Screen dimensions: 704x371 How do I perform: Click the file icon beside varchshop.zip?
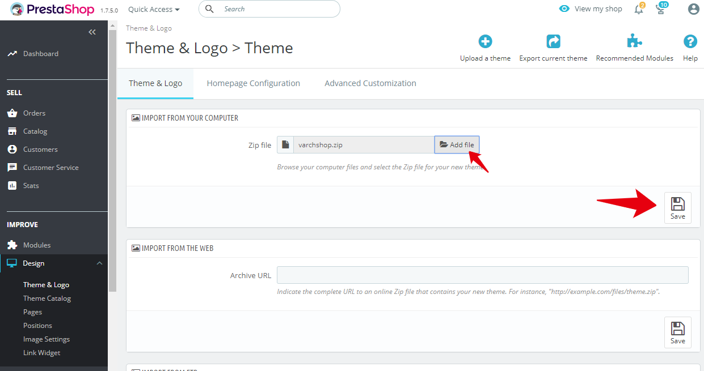tap(285, 145)
